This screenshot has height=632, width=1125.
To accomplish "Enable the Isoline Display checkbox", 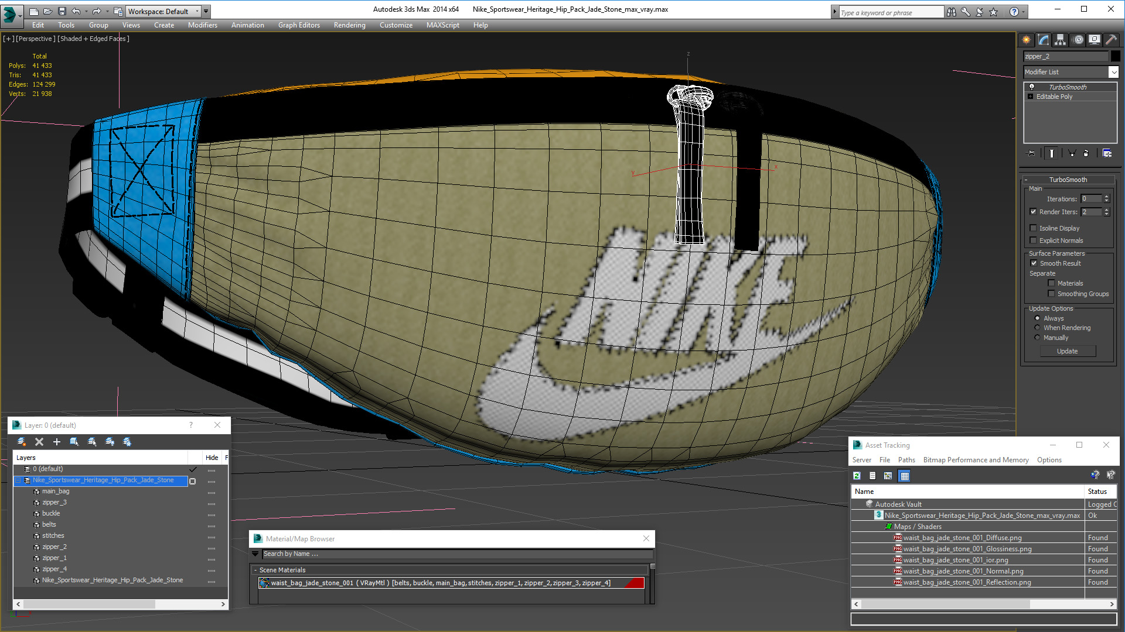I will coord(1034,228).
